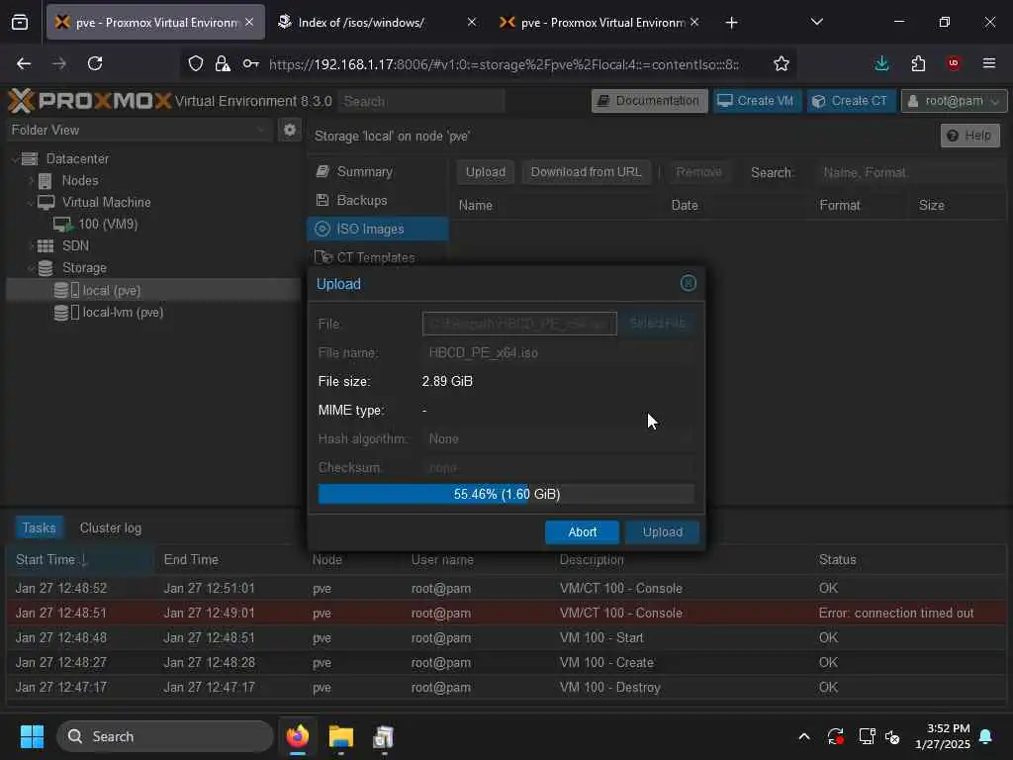Image resolution: width=1013 pixels, height=760 pixels.
Task: Click the sync update tray icon
Action: (x=835, y=736)
